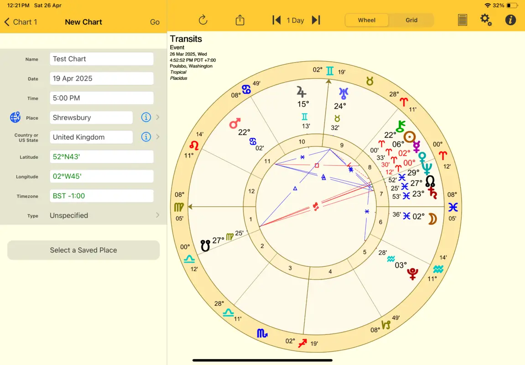Switch to Grid view
This screenshot has height=365, width=525.
[411, 20]
